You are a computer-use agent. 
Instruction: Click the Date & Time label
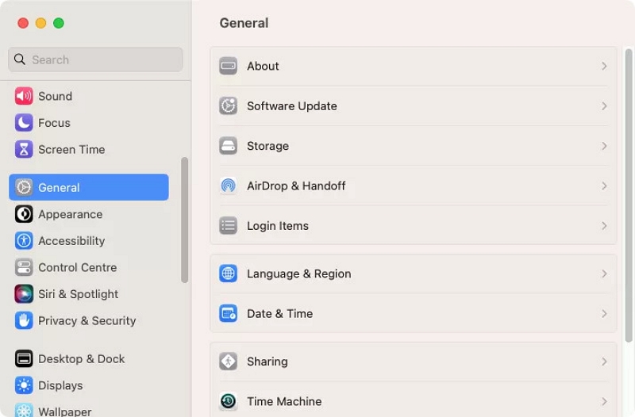(280, 314)
